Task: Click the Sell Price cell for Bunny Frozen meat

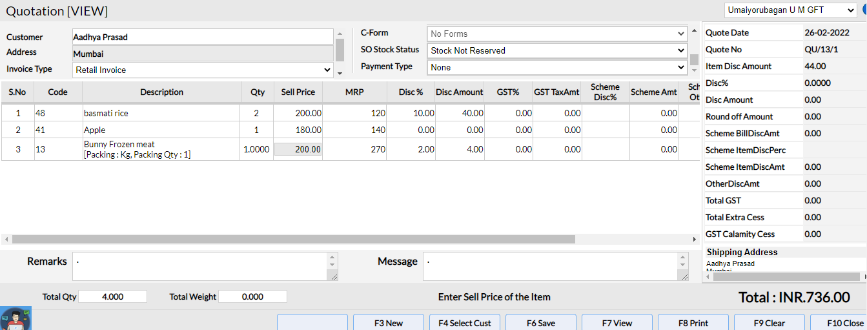Action: coord(298,149)
